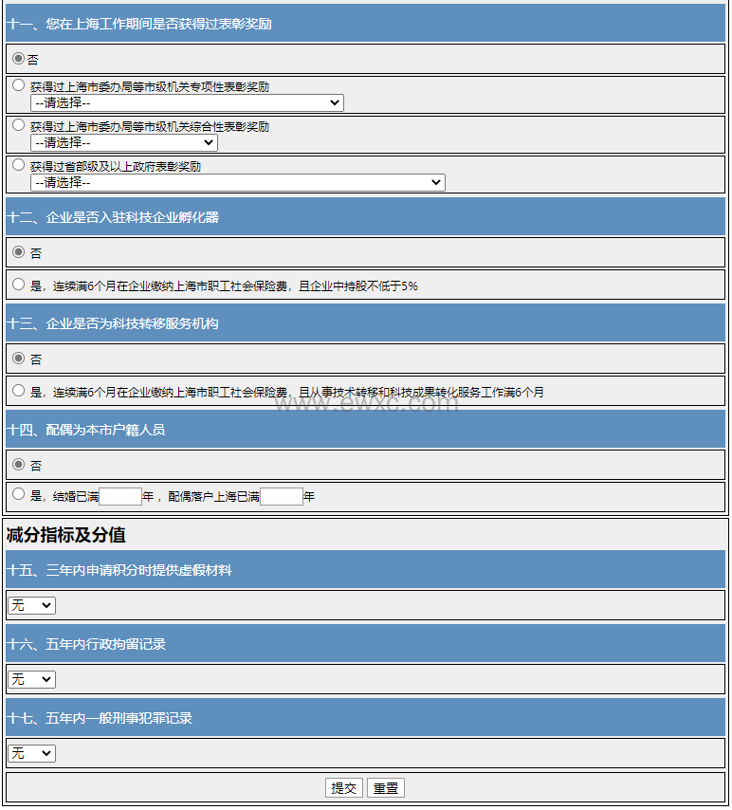The width and height of the screenshot is (732, 810).
Task: Select '是，结婚已满' radio option
Action: (18, 494)
